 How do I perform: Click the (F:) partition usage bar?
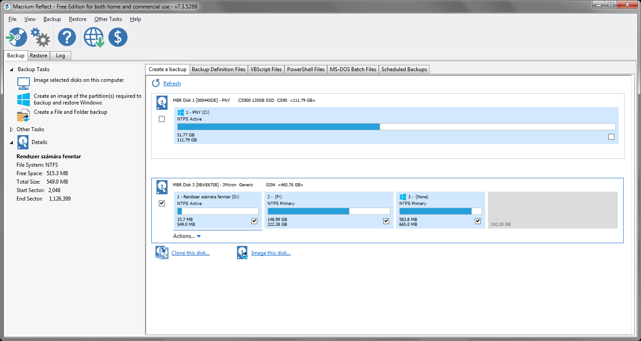tap(329, 211)
